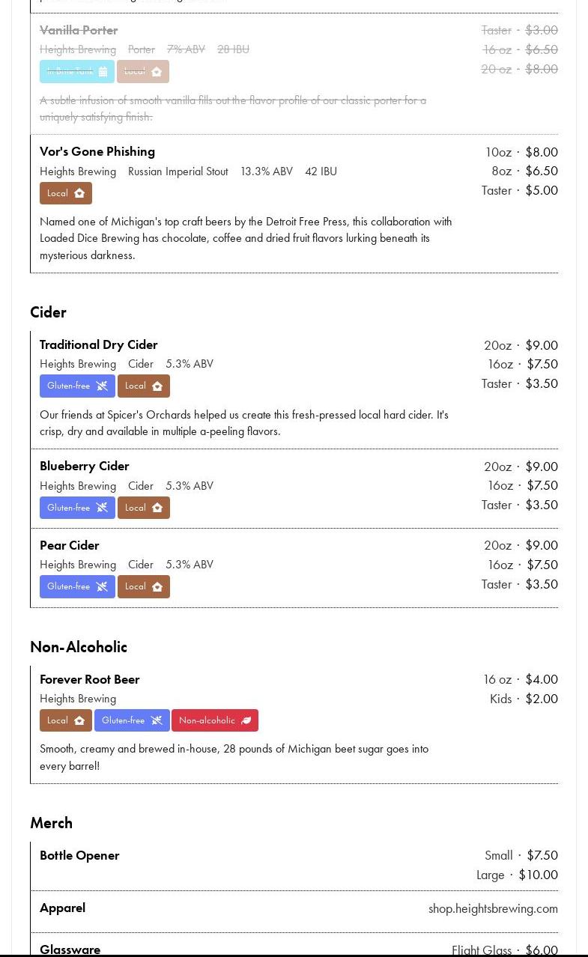Click the struck-through Vanilla Porter title
The width and height of the screenshot is (588, 957).
point(79,30)
